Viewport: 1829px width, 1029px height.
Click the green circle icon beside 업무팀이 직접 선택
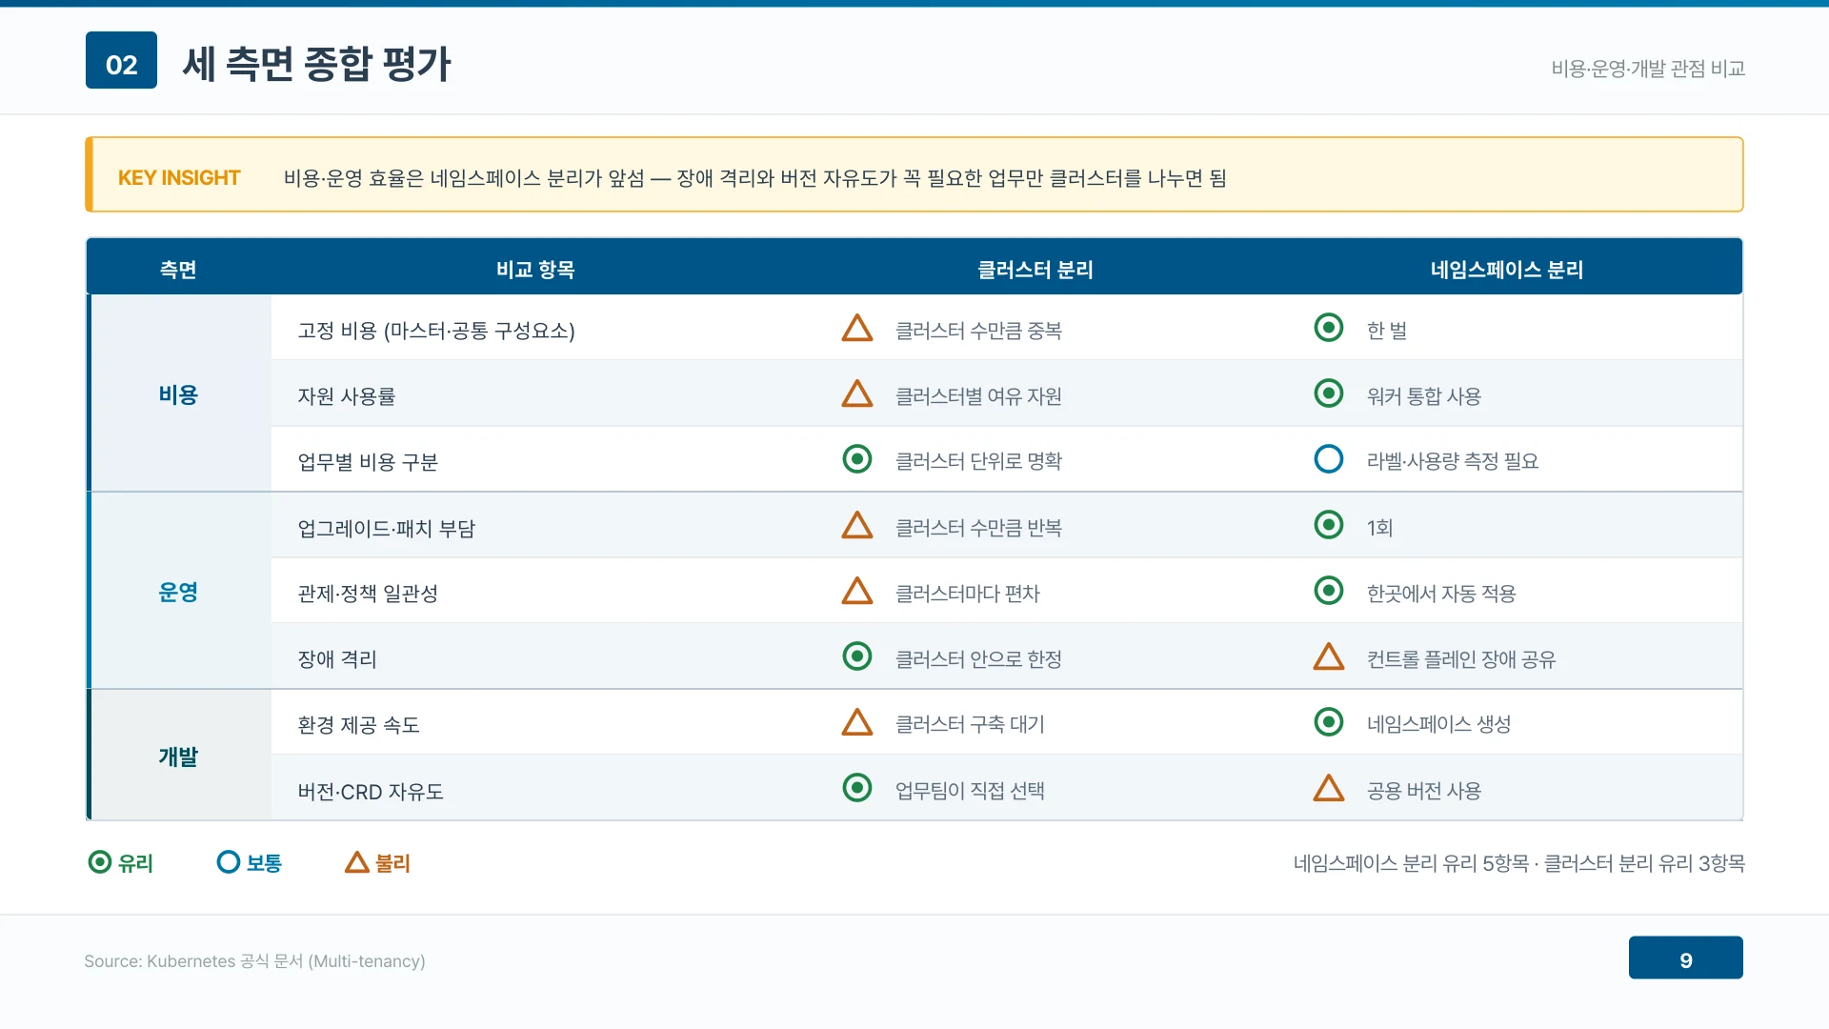tap(857, 788)
